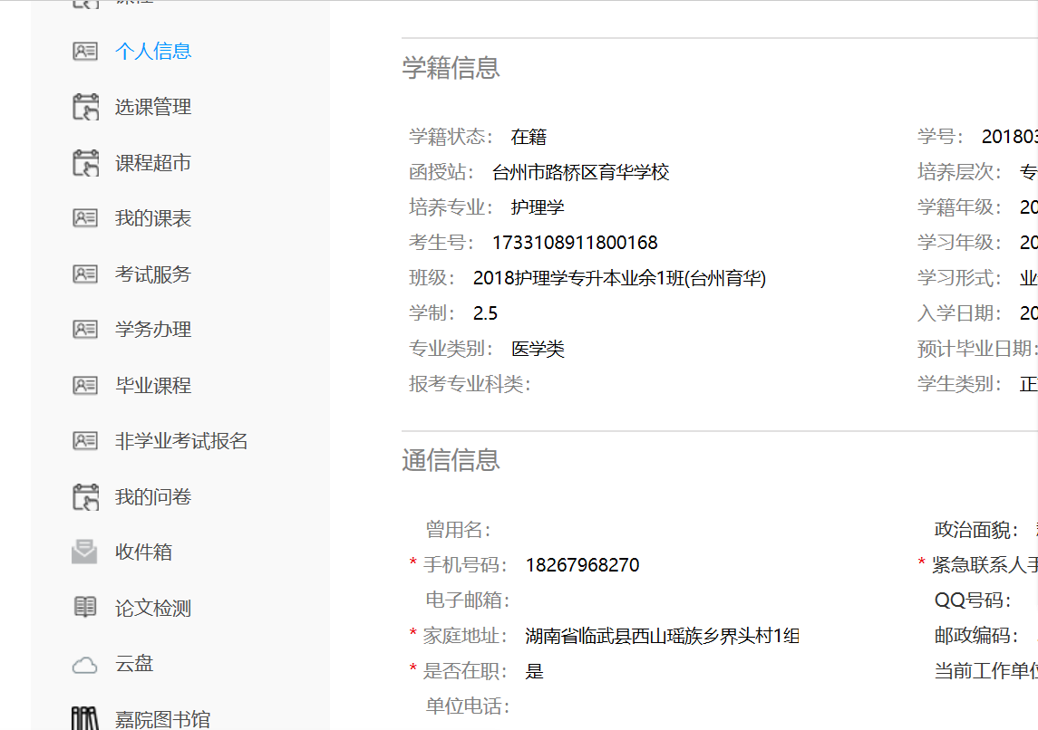Click the 论文检测 book icon
This screenshot has height=730, width=1038.
click(84, 608)
